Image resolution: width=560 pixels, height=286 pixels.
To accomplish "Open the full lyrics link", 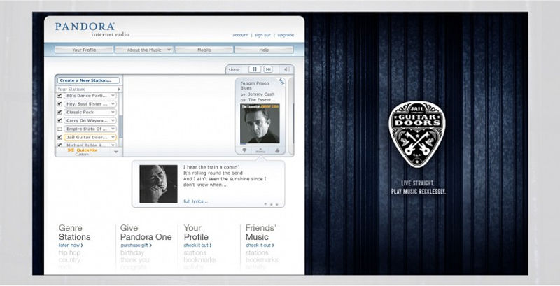I will [x=195, y=201].
